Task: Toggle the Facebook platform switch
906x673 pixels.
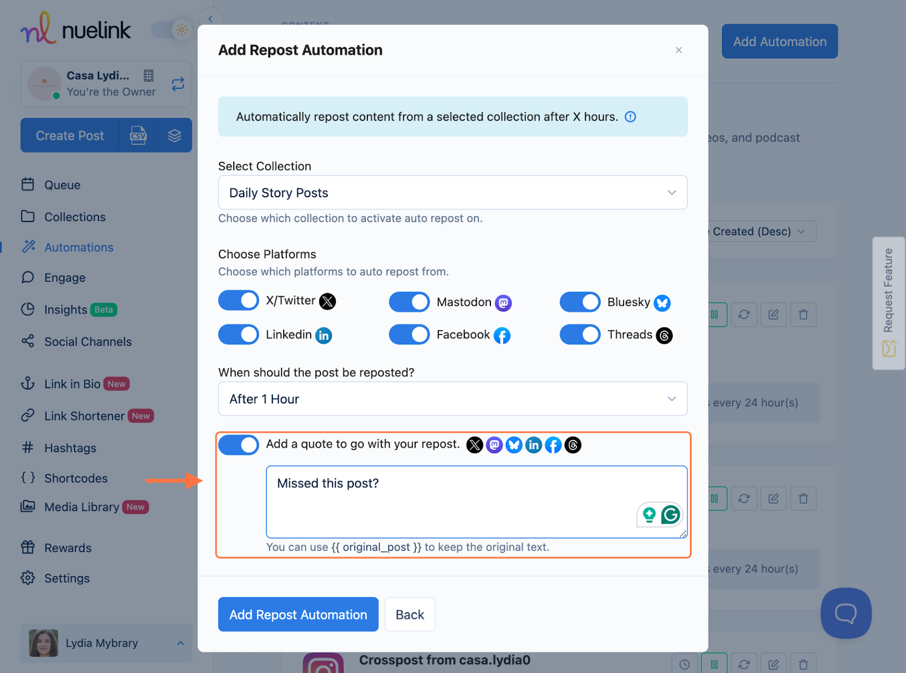Action: (409, 334)
